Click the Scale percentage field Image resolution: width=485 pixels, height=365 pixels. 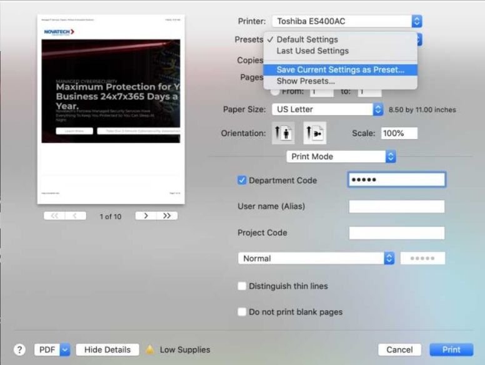(398, 134)
